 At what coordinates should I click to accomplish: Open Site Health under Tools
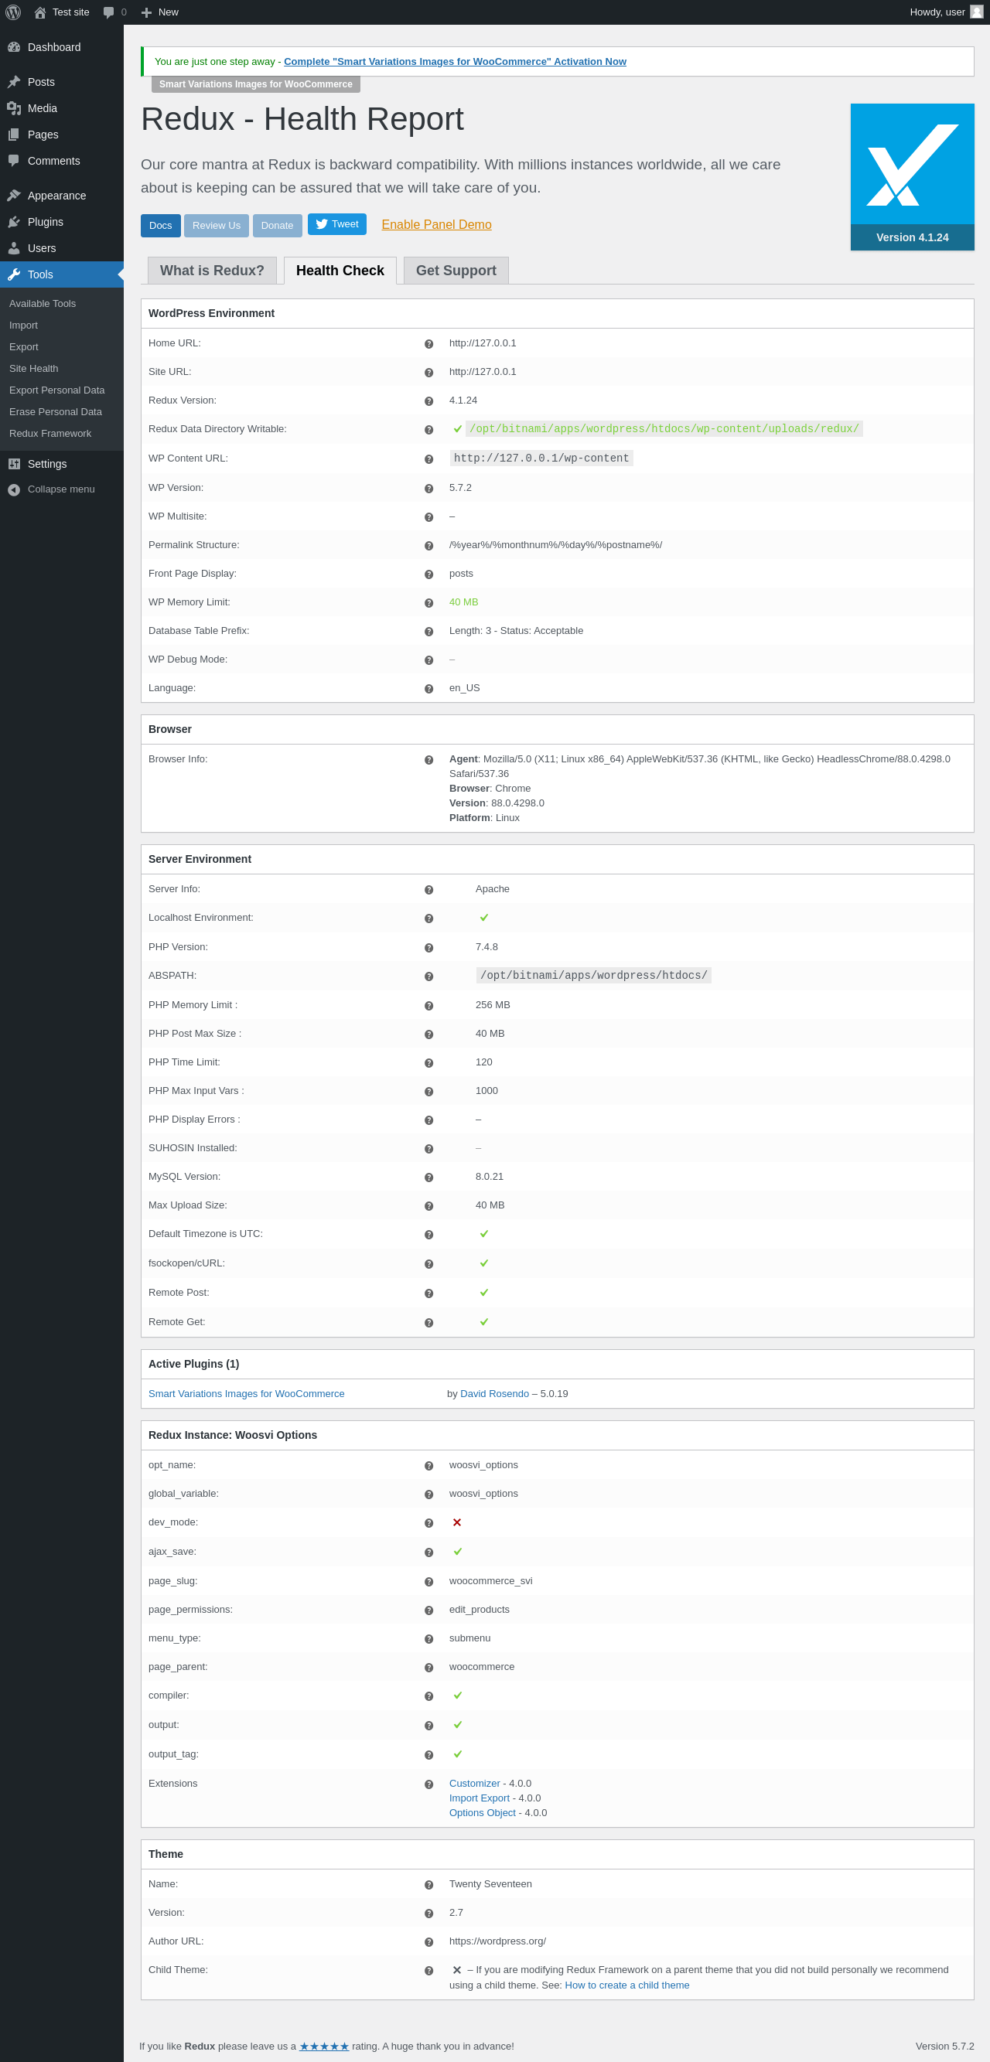[x=33, y=368]
